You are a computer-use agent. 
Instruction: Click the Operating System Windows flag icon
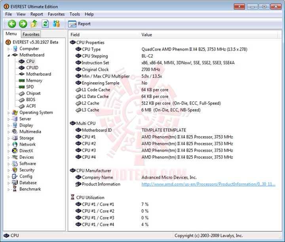15,112
